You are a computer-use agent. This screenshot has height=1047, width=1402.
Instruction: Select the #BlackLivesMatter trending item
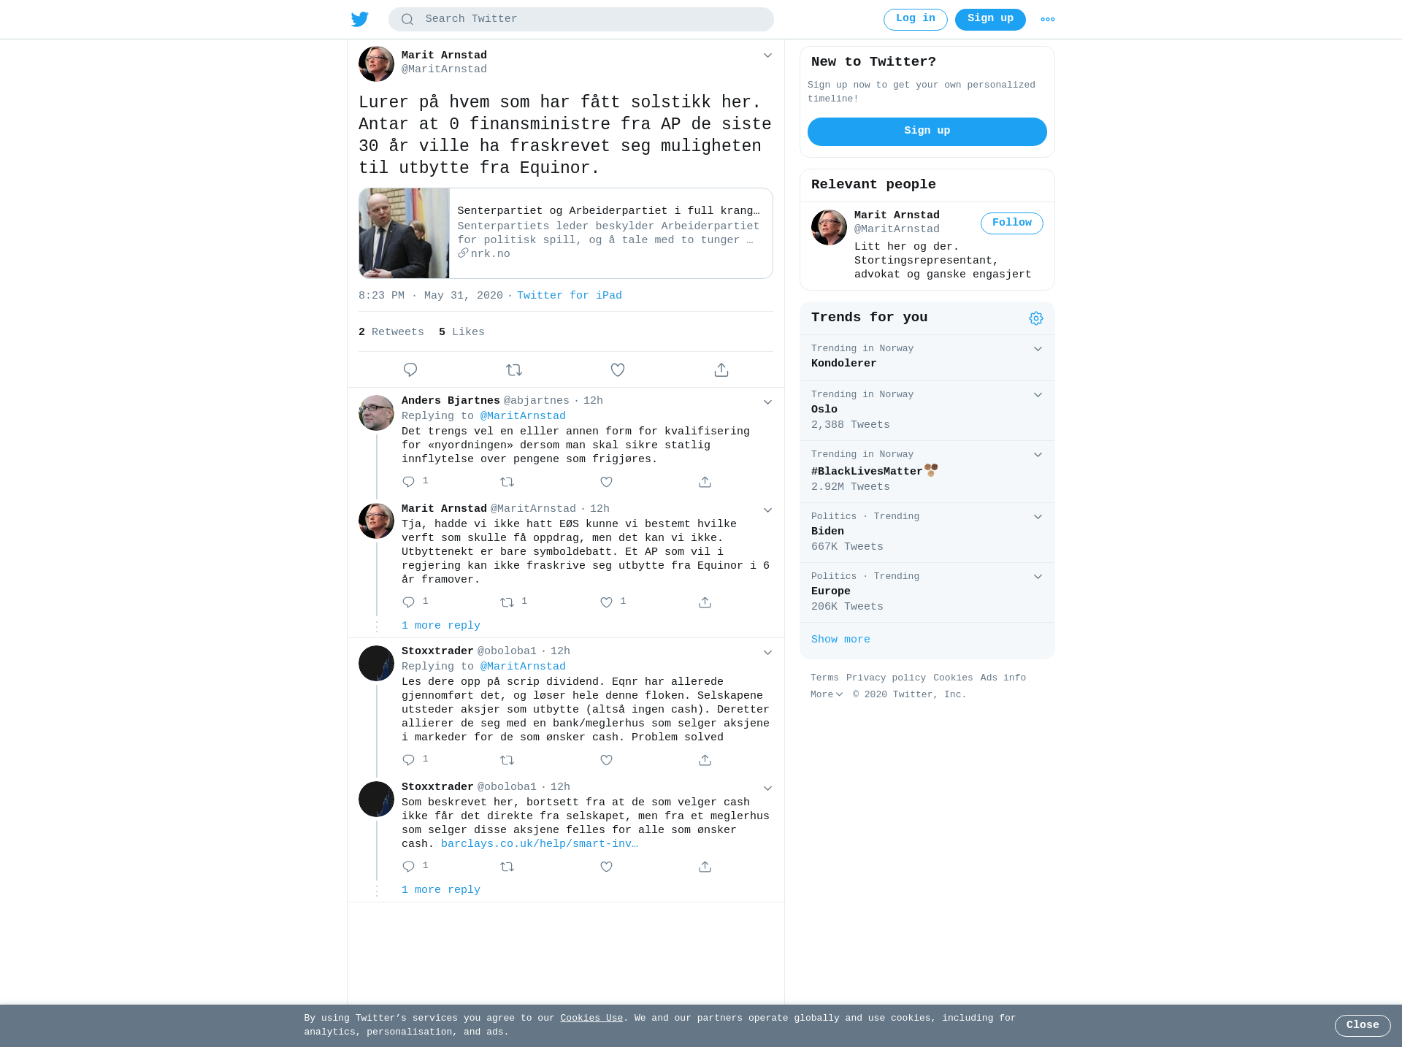tap(927, 472)
